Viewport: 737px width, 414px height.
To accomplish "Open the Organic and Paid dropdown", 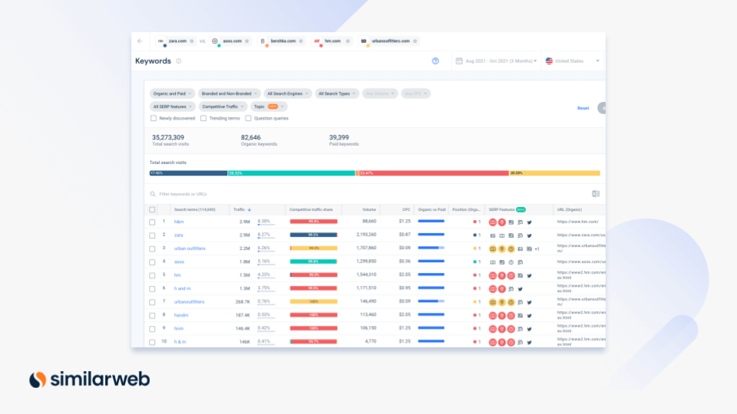I will tap(172, 94).
